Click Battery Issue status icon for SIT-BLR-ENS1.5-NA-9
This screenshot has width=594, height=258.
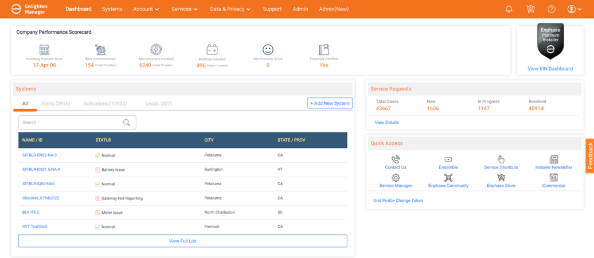(x=97, y=170)
